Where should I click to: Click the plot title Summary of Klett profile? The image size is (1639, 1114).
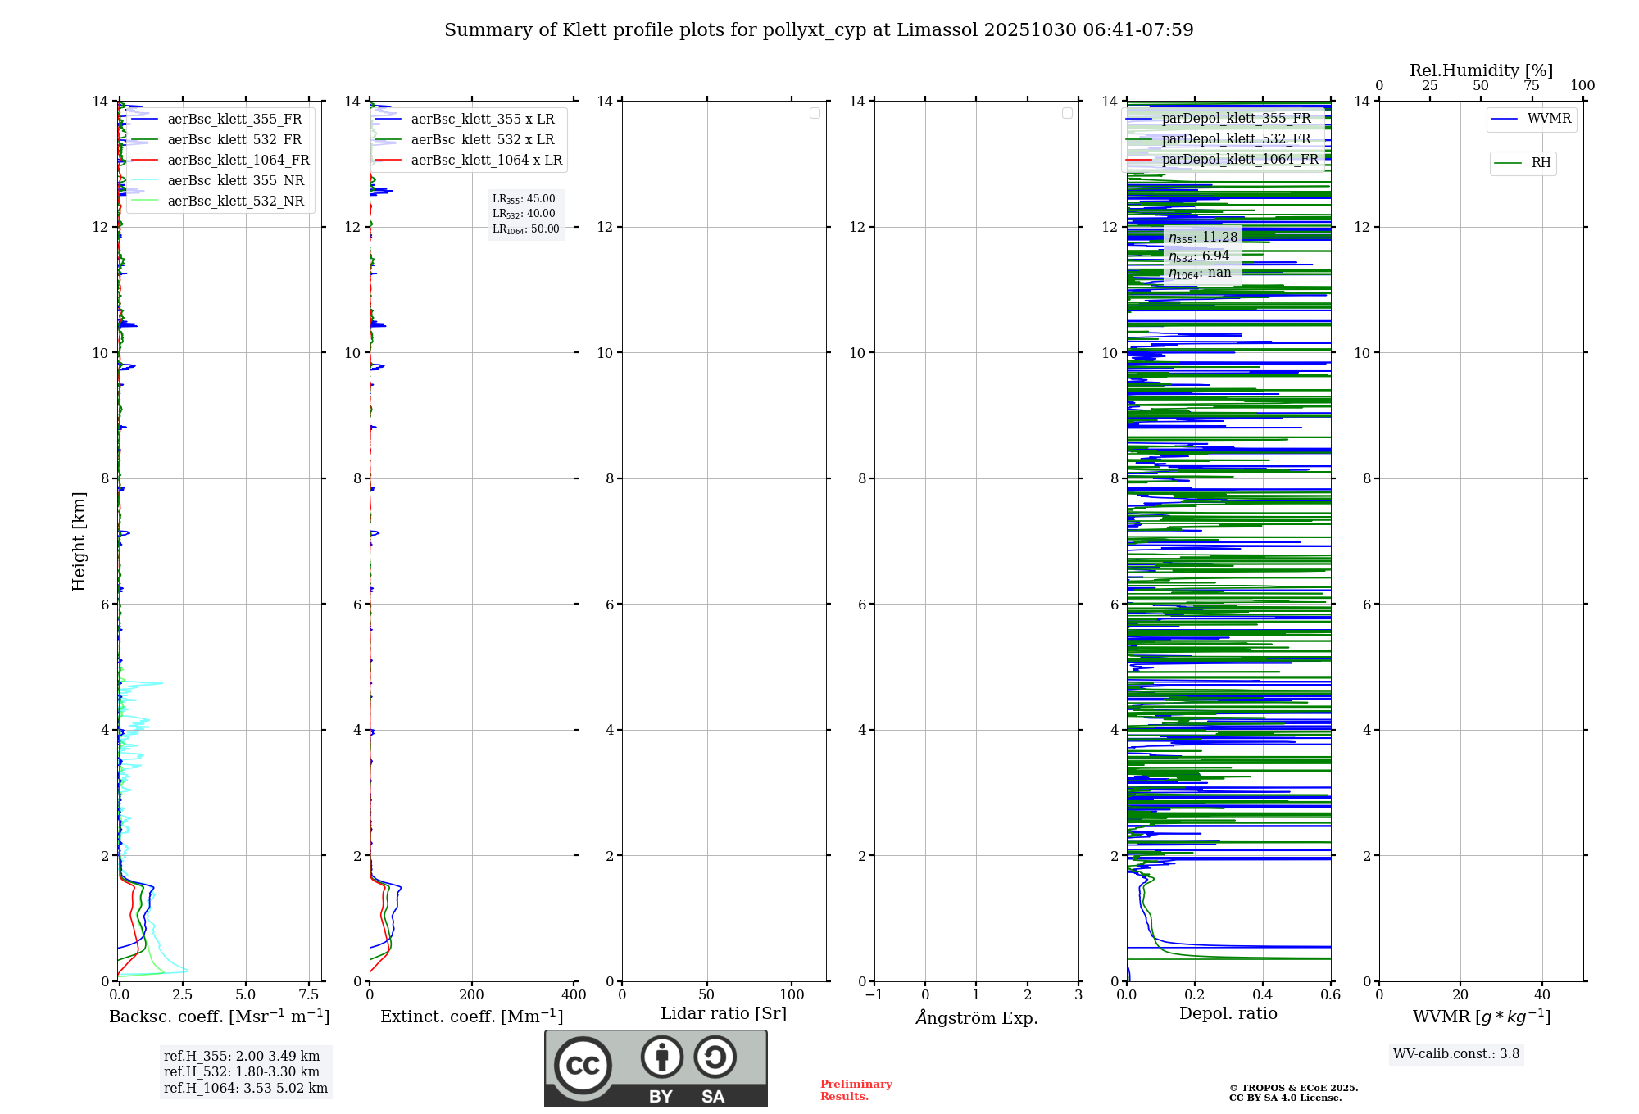[818, 30]
